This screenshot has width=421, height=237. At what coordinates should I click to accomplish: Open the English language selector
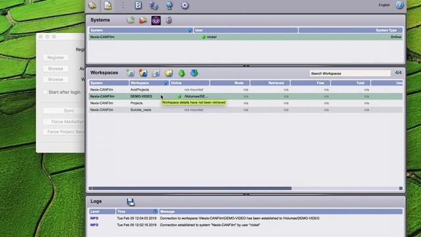[x=384, y=5]
